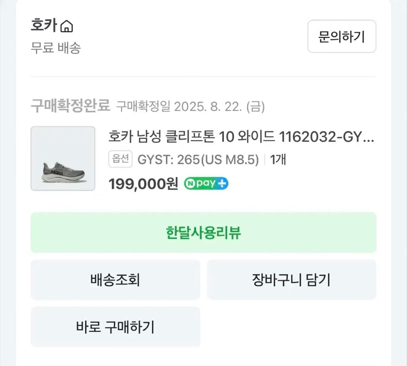This screenshot has width=407, height=366.
Task: Tap 장바구니 담기 to add to cart
Action: [x=291, y=280]
